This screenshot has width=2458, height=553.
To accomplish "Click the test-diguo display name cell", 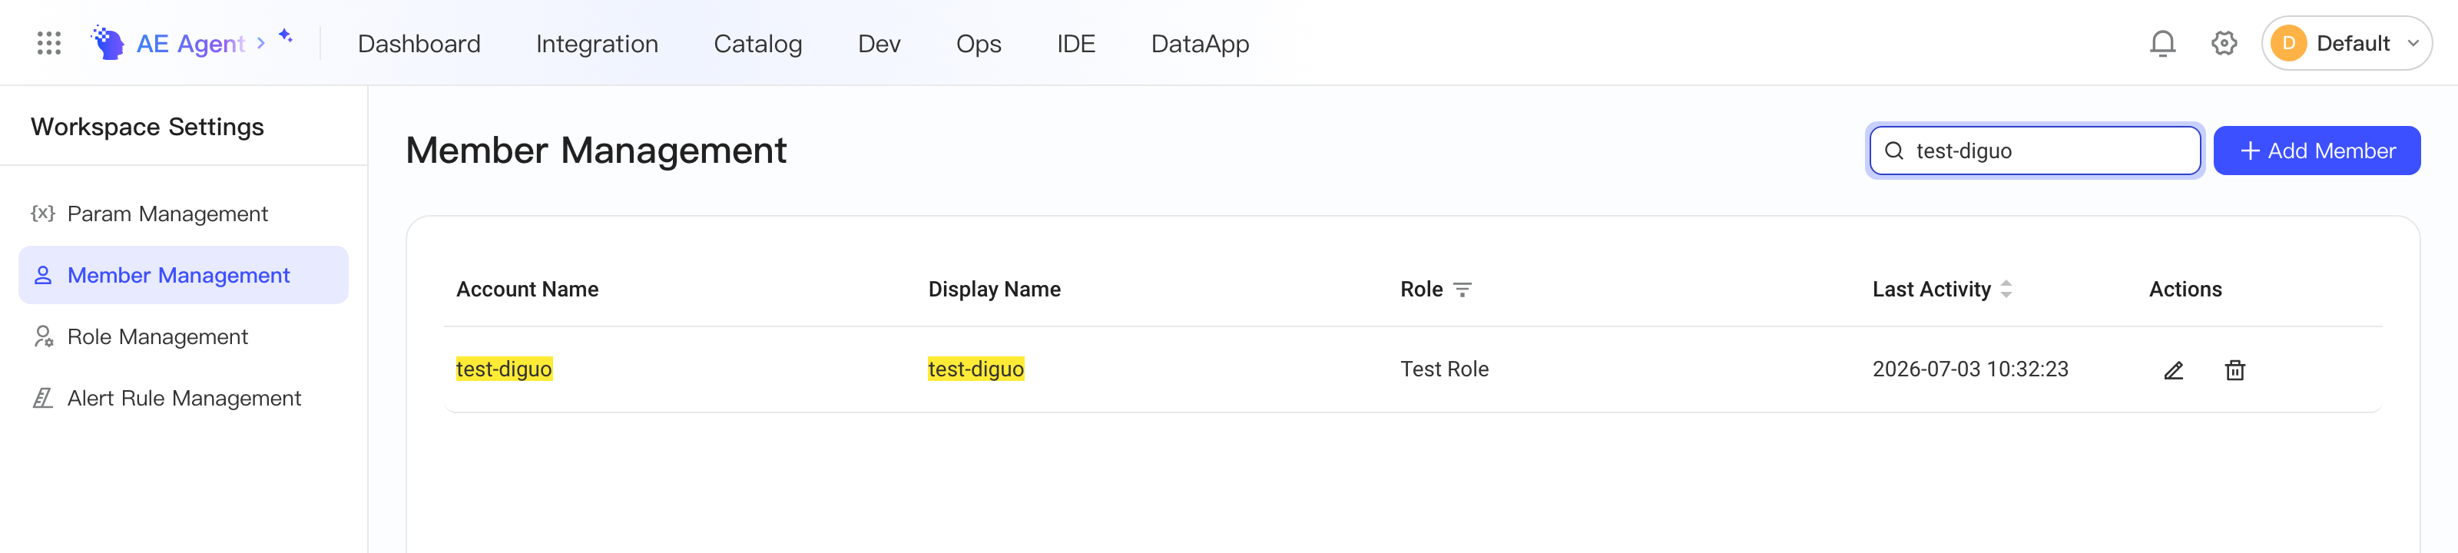I will click(976, 369).
